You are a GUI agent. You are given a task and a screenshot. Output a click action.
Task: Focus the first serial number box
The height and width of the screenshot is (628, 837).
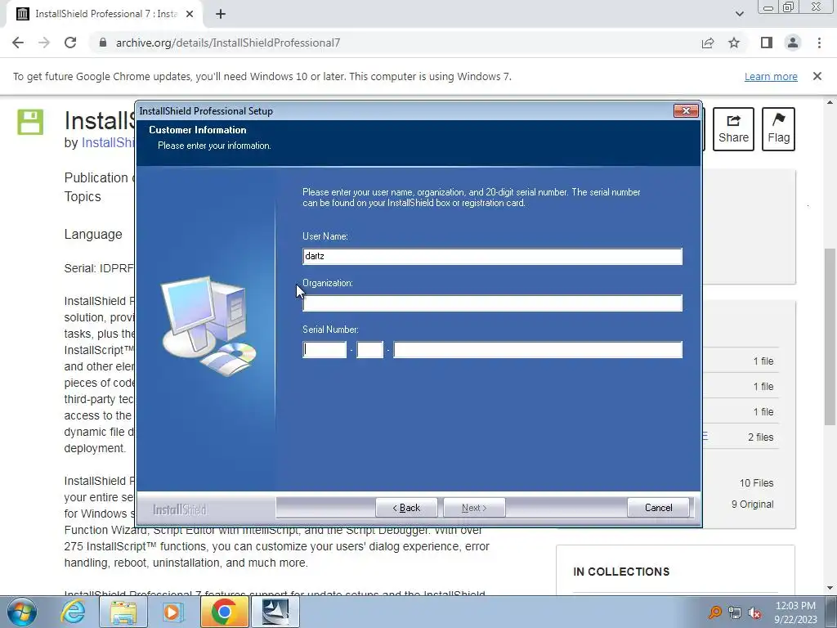[325, 350]
